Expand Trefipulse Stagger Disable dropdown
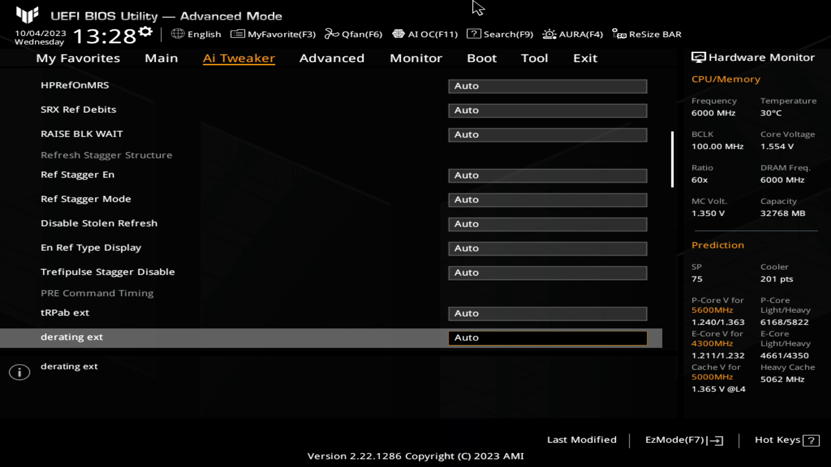The image size is (831, 467). tap(547, 272)
